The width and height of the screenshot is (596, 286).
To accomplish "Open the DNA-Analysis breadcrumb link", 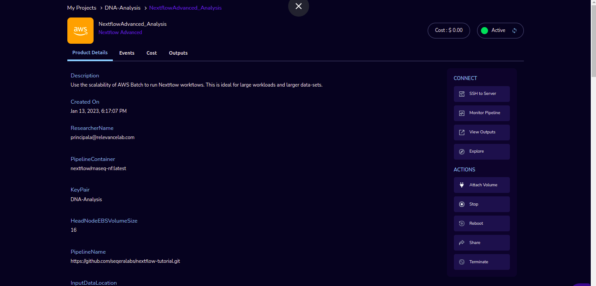I will tap(122, 8).
